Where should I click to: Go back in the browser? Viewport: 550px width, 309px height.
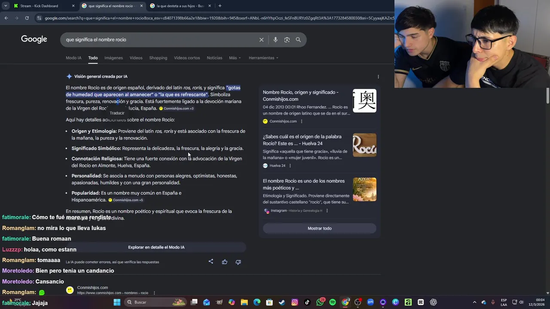tap(6, 18)
